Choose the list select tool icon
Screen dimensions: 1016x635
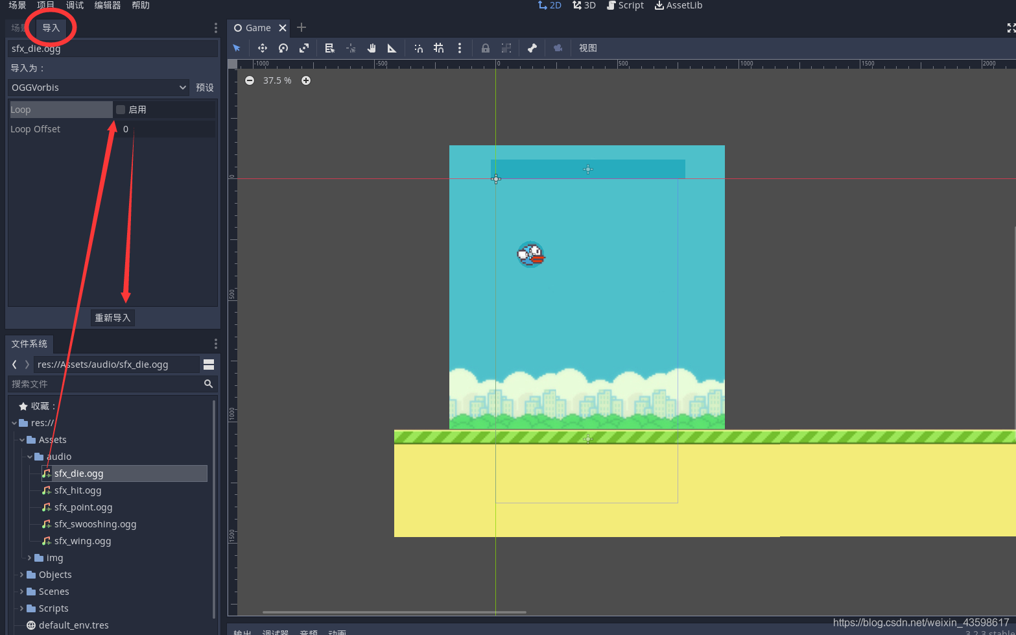[x=330, y=48]
